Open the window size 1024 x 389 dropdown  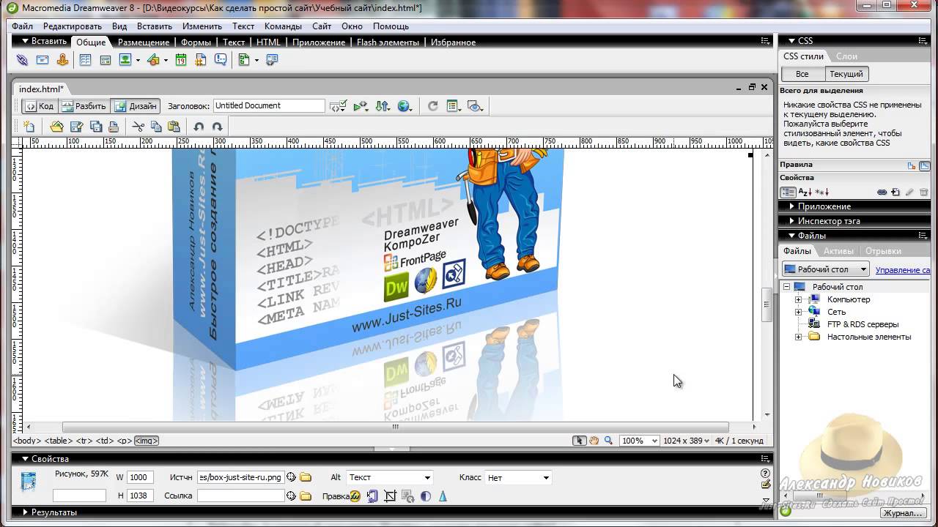pyautogui.click(x=686, y=441)
